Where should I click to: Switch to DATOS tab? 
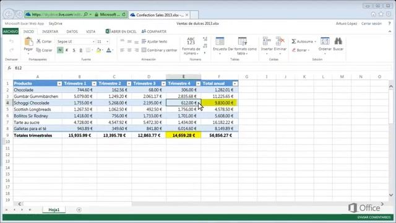(x=72, y=32)
